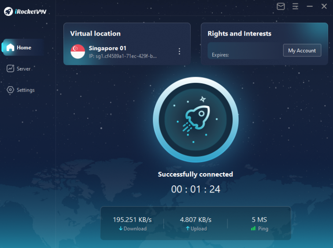
Task: Click the Upload arrow icon
Action: tap(188, 229)
